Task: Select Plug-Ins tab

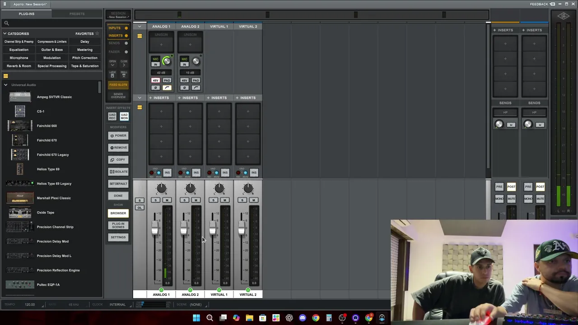Action: [x=26, y=14]
